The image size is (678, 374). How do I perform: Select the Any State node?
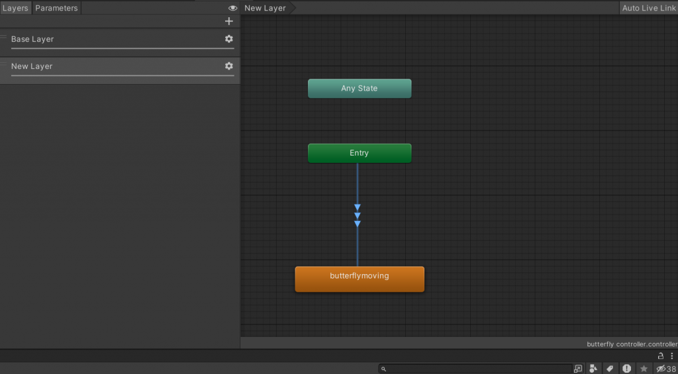point(360,88)
